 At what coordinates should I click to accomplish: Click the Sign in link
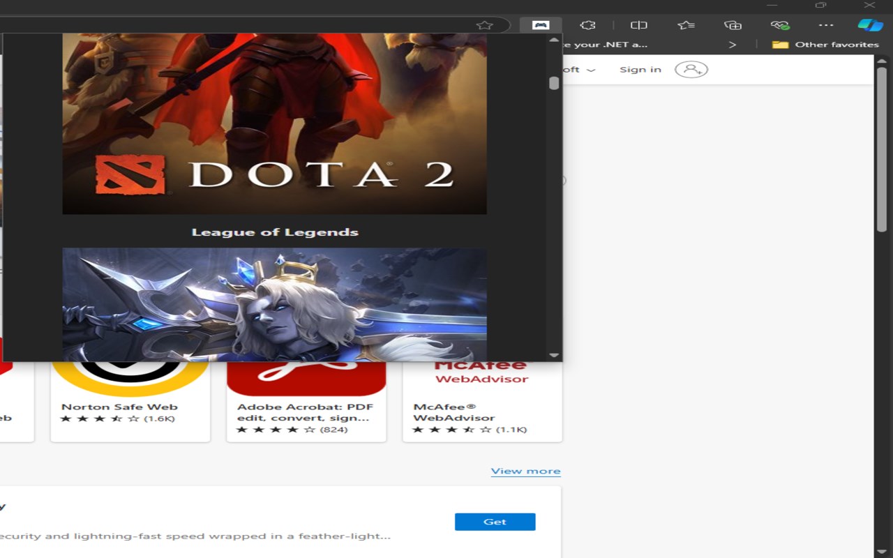pos(640,69)
